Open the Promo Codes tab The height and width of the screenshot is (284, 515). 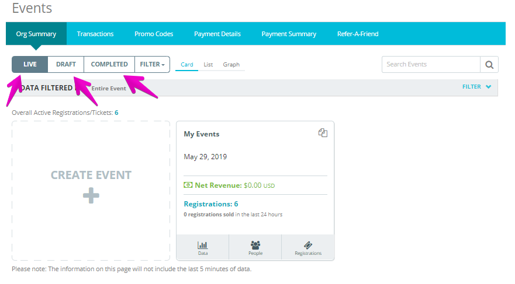pos(154,34)
